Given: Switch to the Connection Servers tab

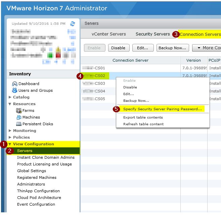Looking at the screenshot, I should (200, 34).
